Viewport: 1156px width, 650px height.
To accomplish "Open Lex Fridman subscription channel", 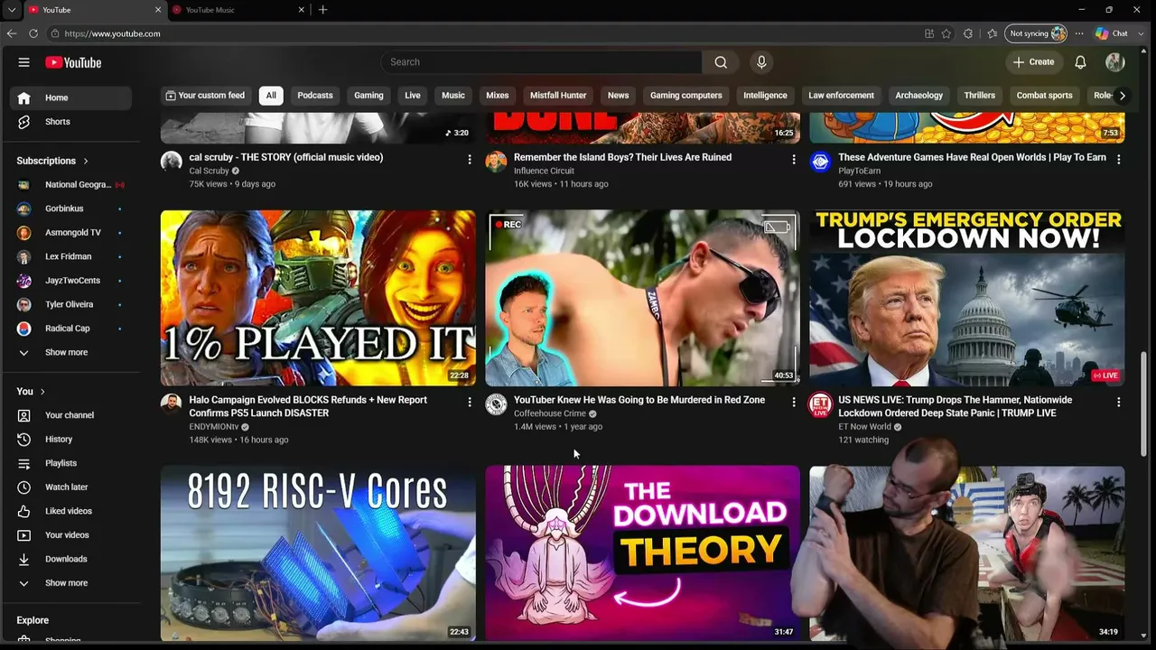I will pyautogui.click(x=70, y=256).
